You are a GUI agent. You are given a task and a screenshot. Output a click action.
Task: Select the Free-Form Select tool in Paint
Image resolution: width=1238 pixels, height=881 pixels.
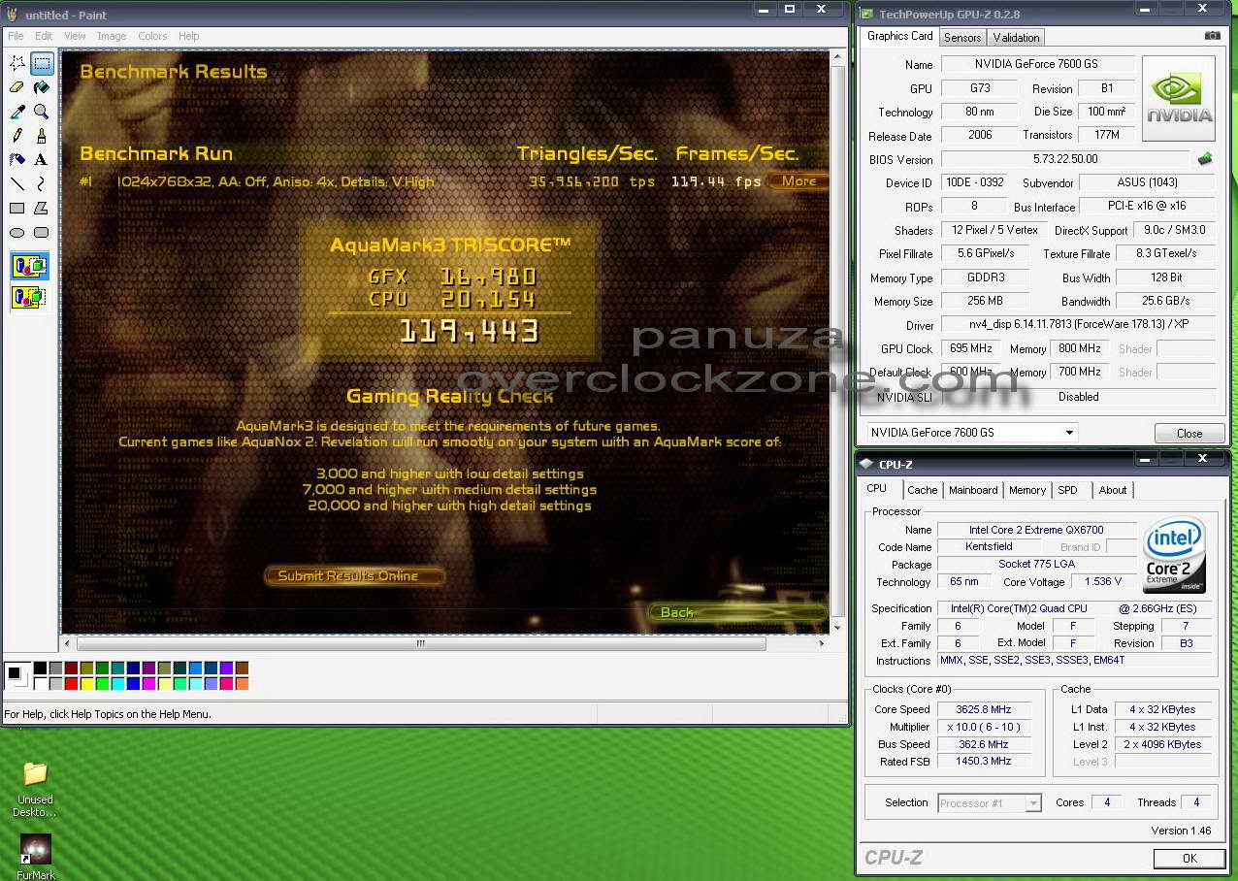click(17, 64)
